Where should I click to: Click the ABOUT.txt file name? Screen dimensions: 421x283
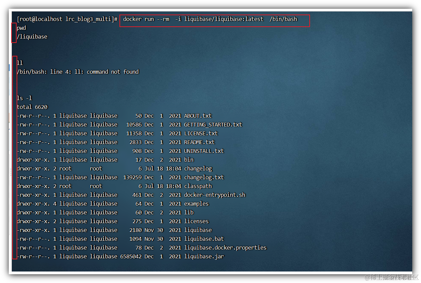tap(198, 116)
